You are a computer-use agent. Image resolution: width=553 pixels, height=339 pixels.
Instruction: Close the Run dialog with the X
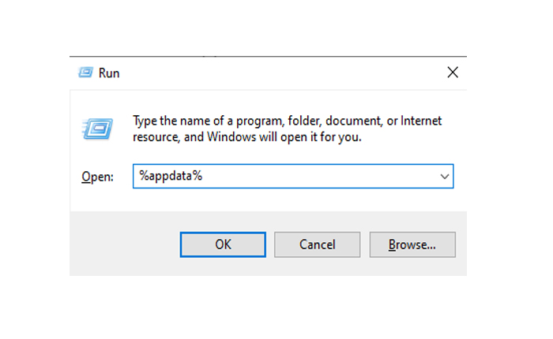[453, 73]
